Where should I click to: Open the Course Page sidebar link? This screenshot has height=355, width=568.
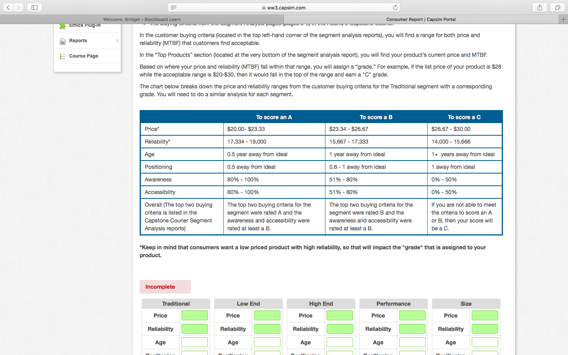coord(84,56)
